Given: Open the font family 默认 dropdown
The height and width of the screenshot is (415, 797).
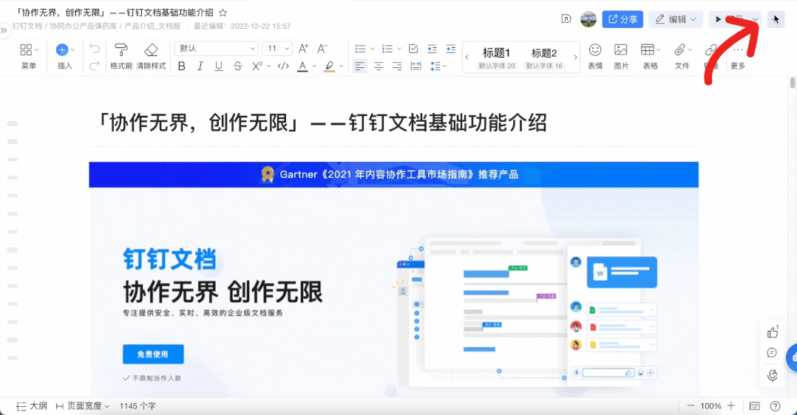Looking at the screenshot, I should [x=217, y=49].
